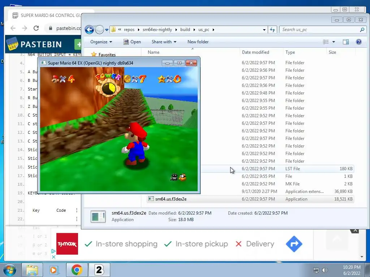Select 'repos' in the breadcrumb path
370x277 pixels.
tap(129, 30)
